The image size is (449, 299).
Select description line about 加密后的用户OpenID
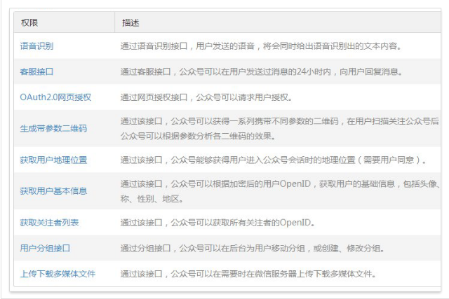pos(281,183)
